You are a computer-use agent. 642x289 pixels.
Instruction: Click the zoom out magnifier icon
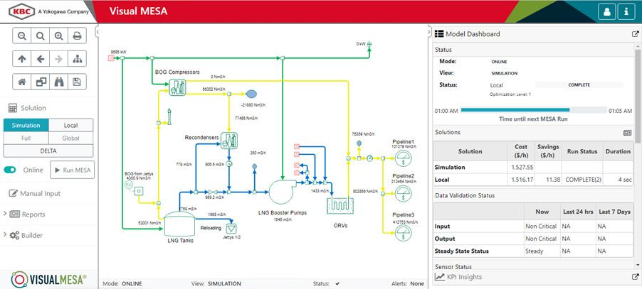[x=22, y=36]
